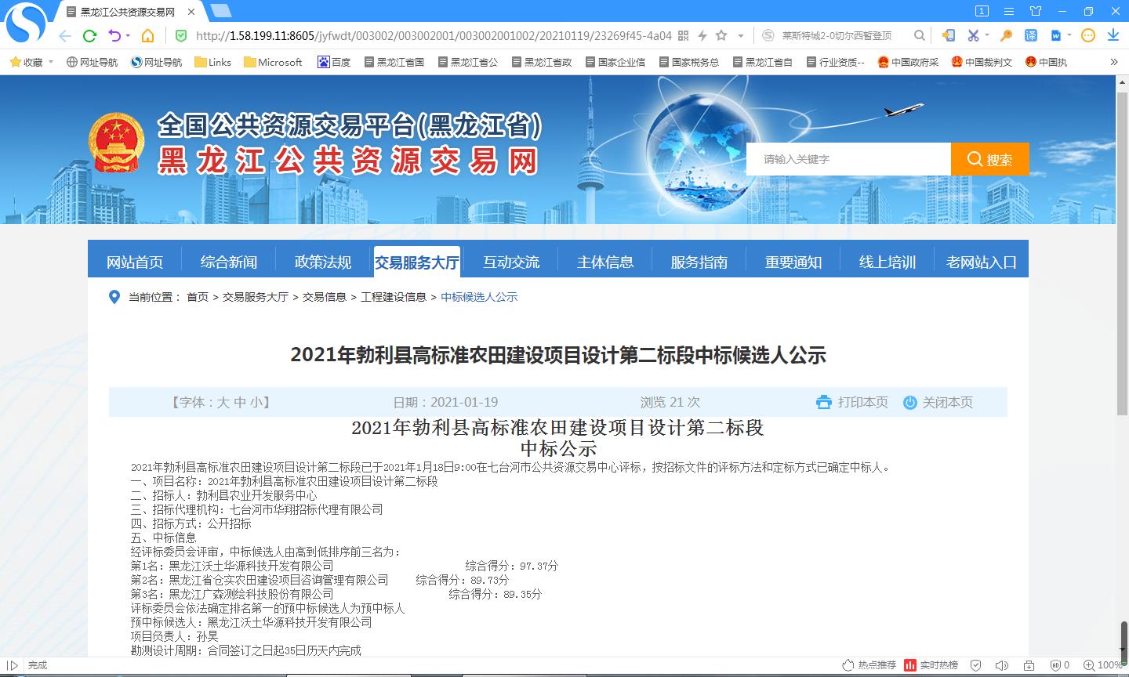Expand bookmarks bar overflow chevron
Viewport: 1129px width, 677px height.
pyautogui.click(x=1114, y=62)
